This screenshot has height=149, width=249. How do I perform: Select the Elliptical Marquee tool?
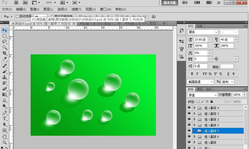click(x=5, y=36)
